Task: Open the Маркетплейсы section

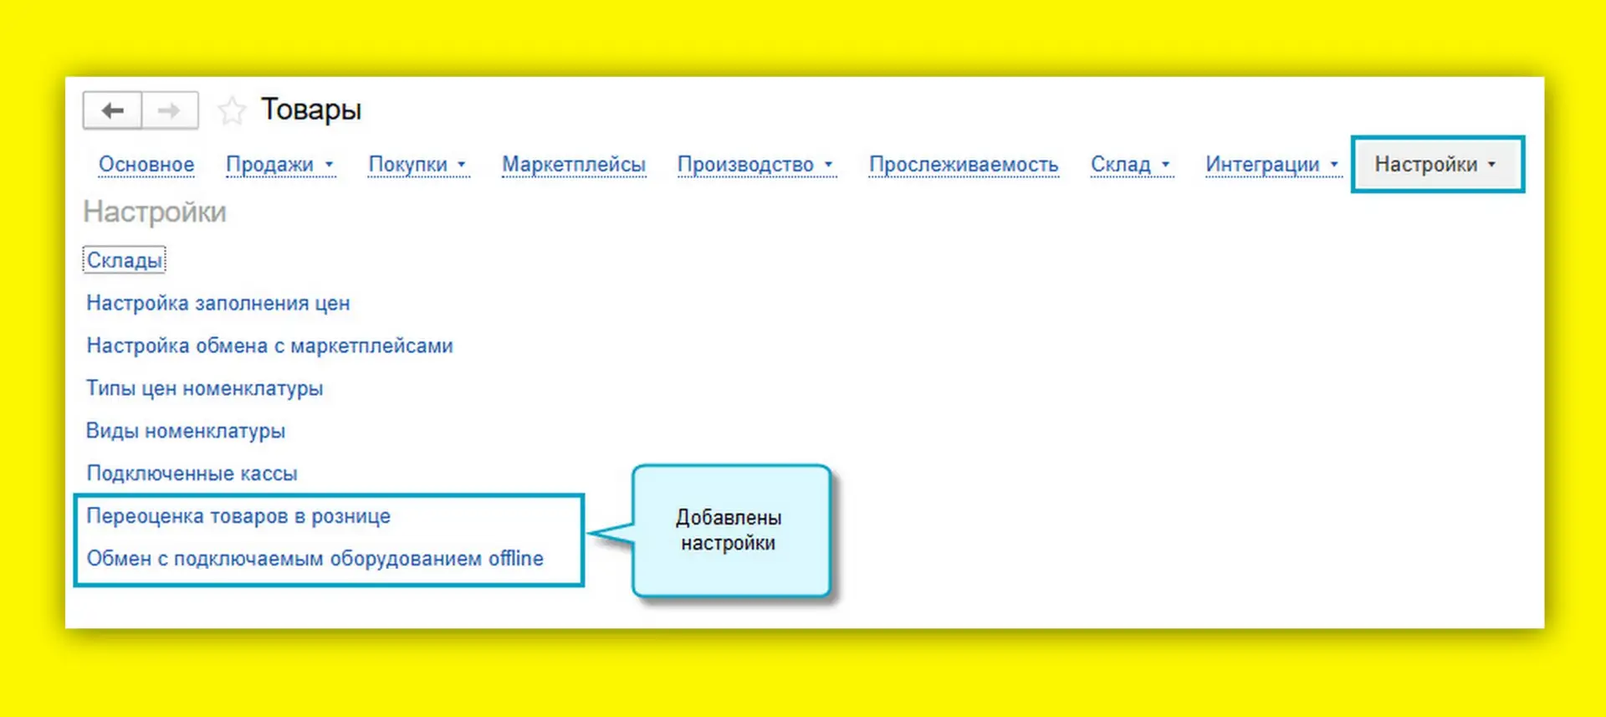Action: pyautogui.click(x=574, y=165)
